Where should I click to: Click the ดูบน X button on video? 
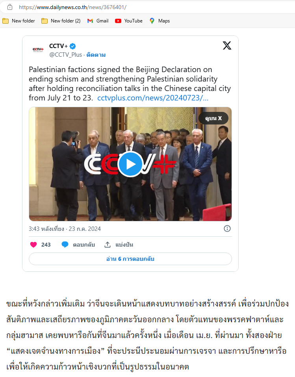213,118
